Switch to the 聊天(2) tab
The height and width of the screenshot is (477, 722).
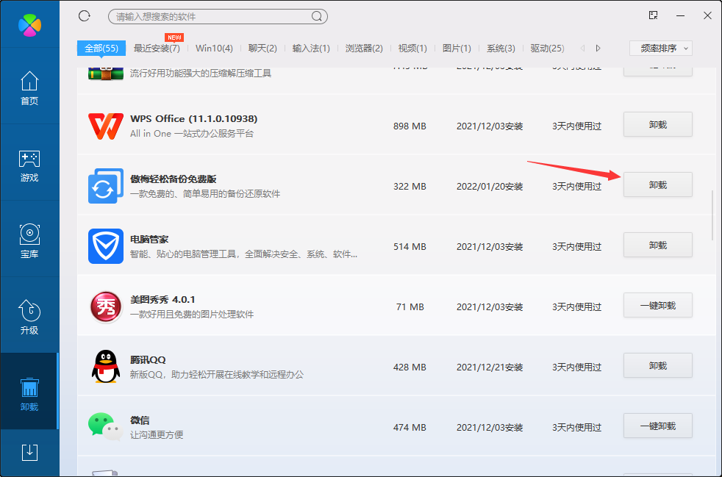(x=262, y=49)
